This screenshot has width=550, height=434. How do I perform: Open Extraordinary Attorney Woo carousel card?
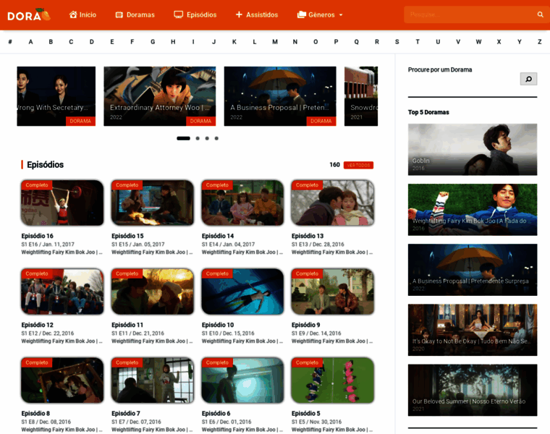(160, 96)
